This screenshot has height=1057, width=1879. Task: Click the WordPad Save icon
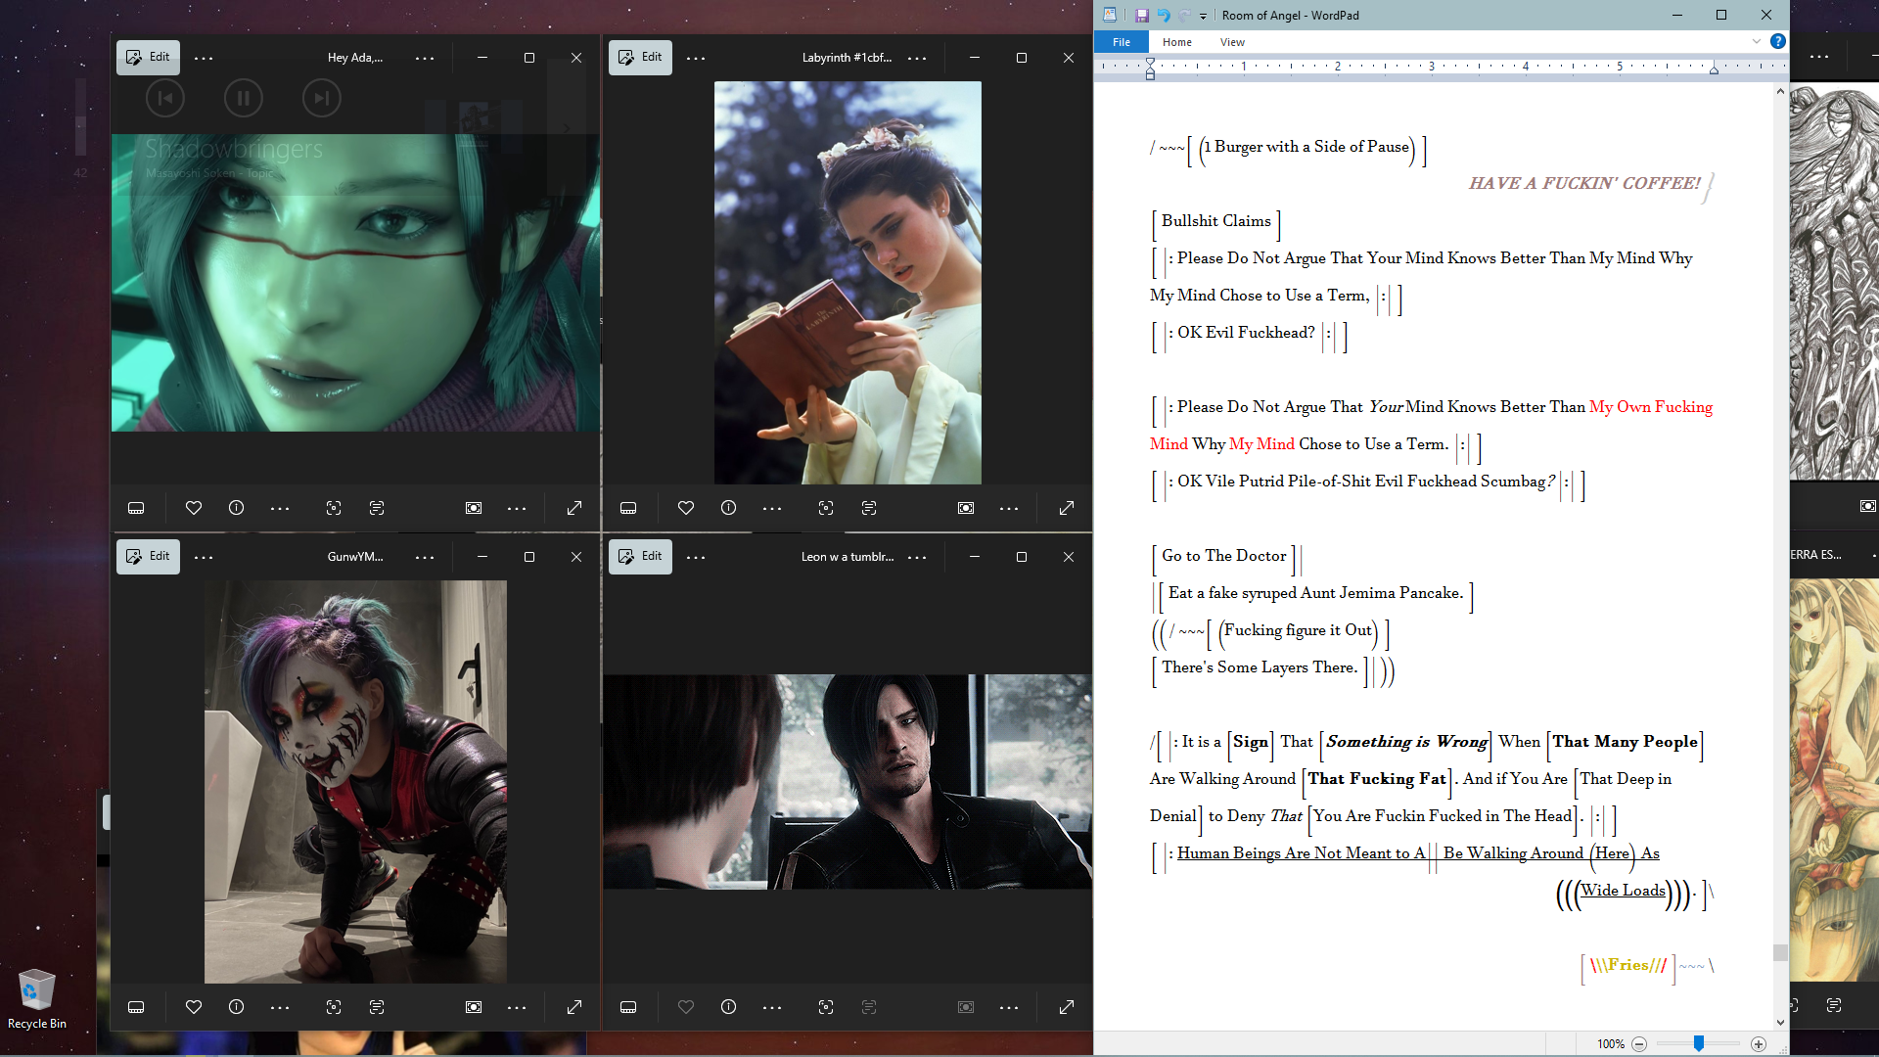tap(1141, 16)
